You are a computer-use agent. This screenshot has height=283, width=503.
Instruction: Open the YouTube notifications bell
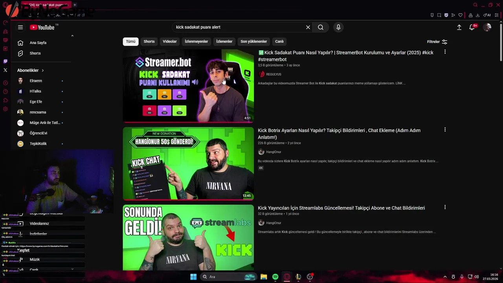click(x=472, y=27)
